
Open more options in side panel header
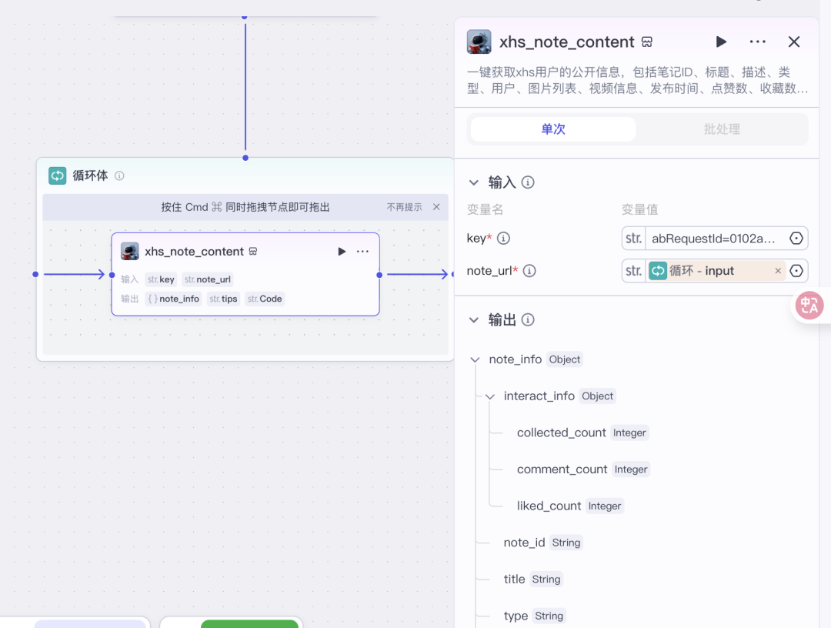[x=757, y=42]
